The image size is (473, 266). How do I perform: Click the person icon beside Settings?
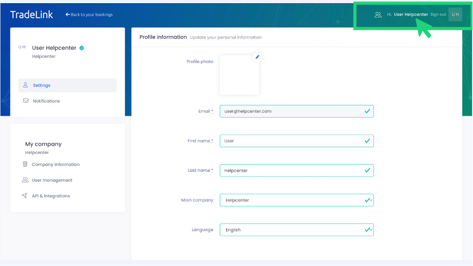(25, 85)
